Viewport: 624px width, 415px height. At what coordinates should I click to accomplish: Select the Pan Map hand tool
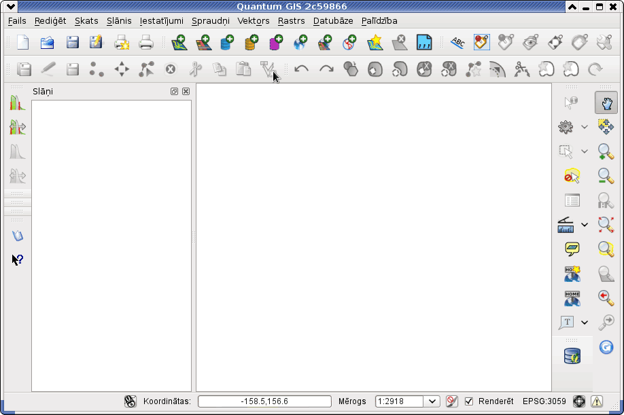606,103
